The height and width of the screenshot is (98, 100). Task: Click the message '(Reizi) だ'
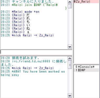click(x=15, y=15)
